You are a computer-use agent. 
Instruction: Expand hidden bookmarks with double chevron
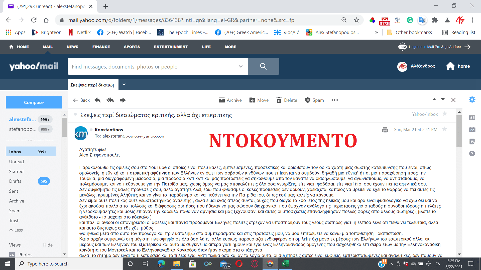pyautogui.click(x=376, y=32)
